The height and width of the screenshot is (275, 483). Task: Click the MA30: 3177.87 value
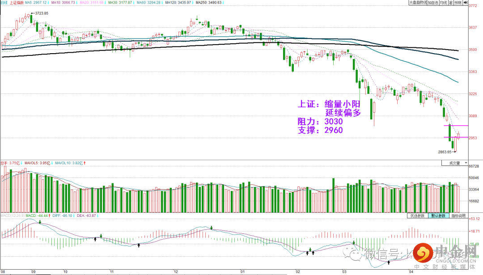coord(120,3)
